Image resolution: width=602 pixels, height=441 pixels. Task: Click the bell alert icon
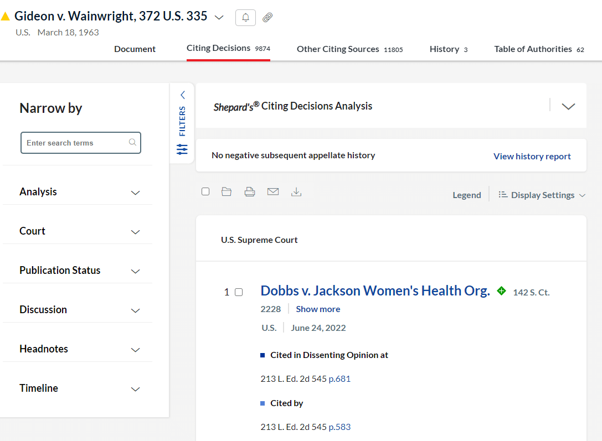click(x=245, y=18)
